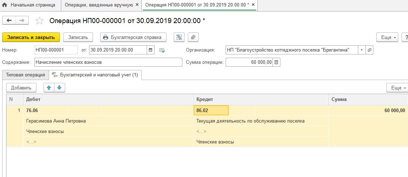The height and width of the screenshot is (177, 408).
Task: Click the back navigation arrow
Action: [x=9, y=21]
